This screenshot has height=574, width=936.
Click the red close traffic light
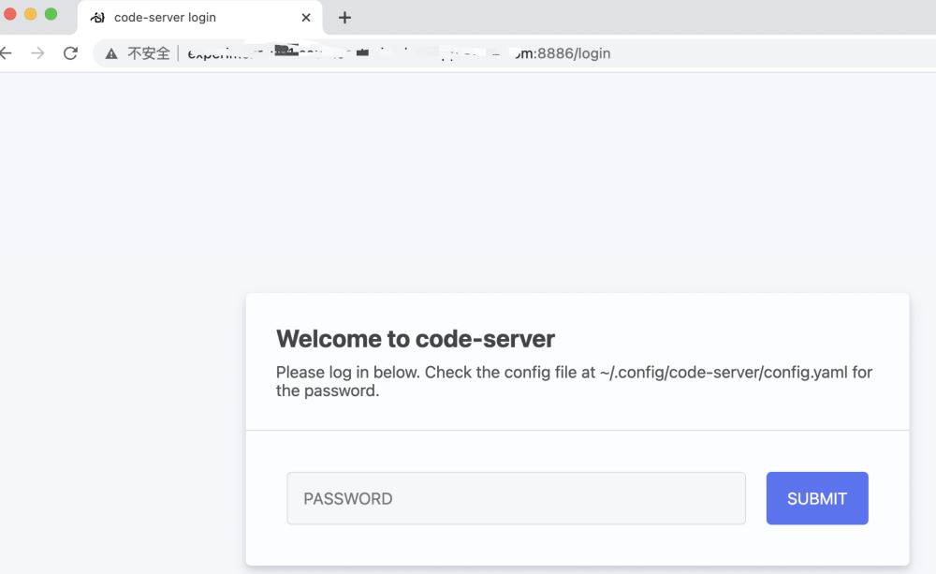click(x=9, y=14)
